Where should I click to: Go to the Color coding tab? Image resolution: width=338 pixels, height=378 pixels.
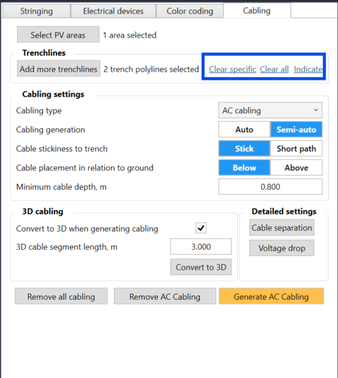pyautogui.click(x=189, y=11)
